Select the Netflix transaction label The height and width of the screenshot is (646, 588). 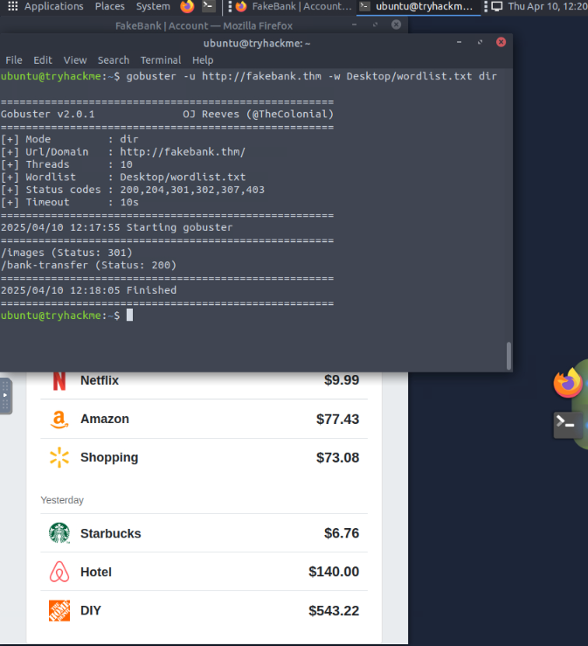pos(100,380)
